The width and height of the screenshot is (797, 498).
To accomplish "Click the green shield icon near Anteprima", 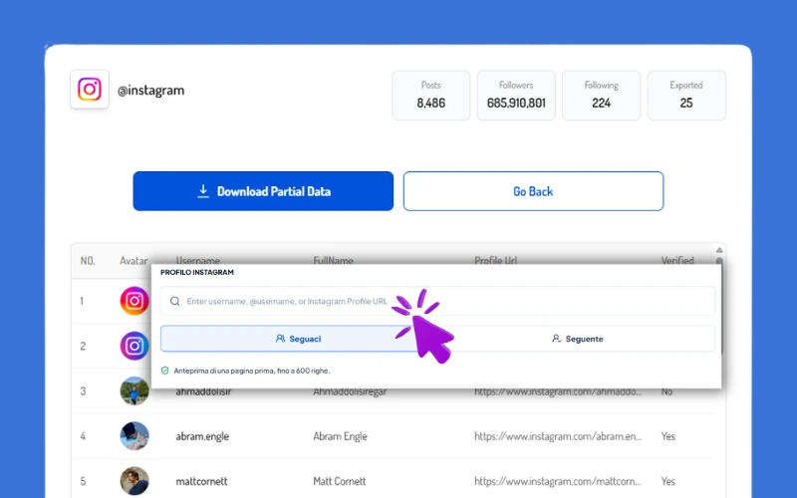I will click(164, 371).
